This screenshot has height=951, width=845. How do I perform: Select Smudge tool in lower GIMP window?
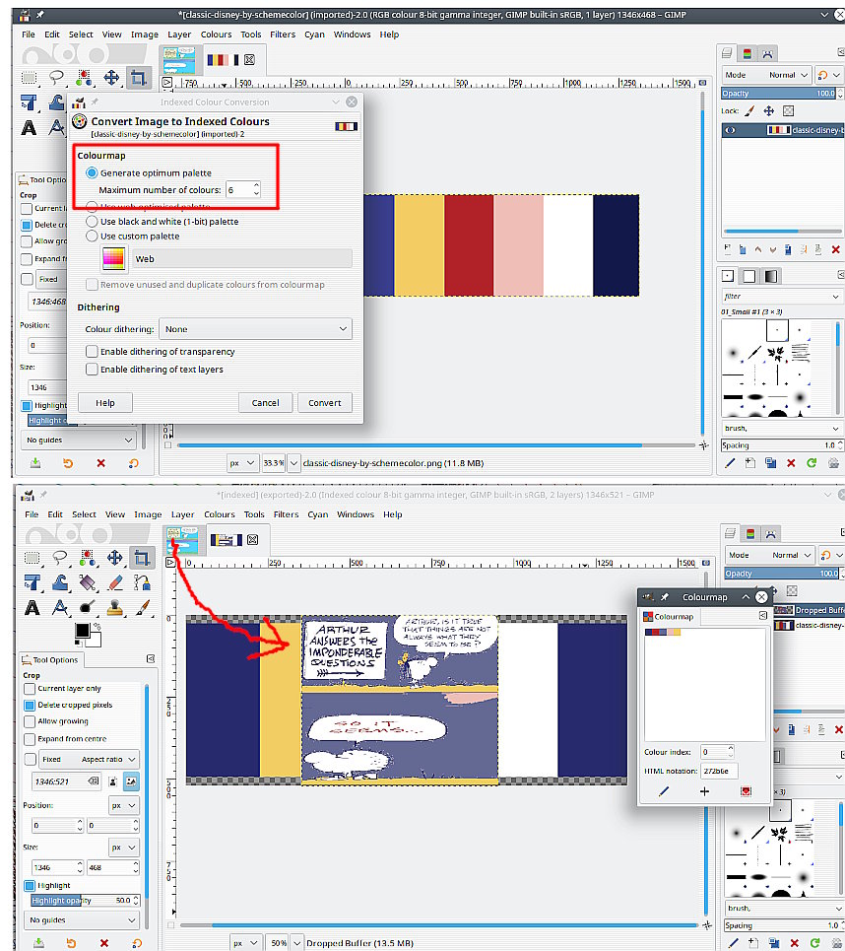pyautogui.click(x=88, y=608)
